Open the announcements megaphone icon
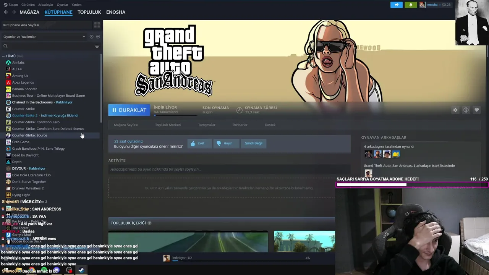This screenshot has height=275, width=489. [x=397, y=5]
